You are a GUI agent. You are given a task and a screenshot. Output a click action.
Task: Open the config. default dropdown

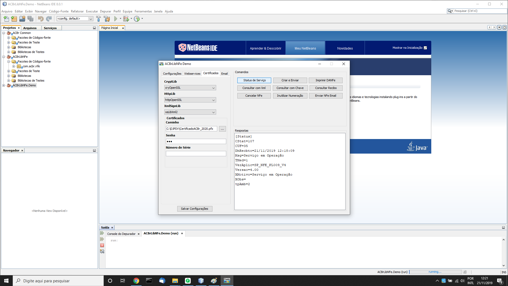(x=75, y=19)
